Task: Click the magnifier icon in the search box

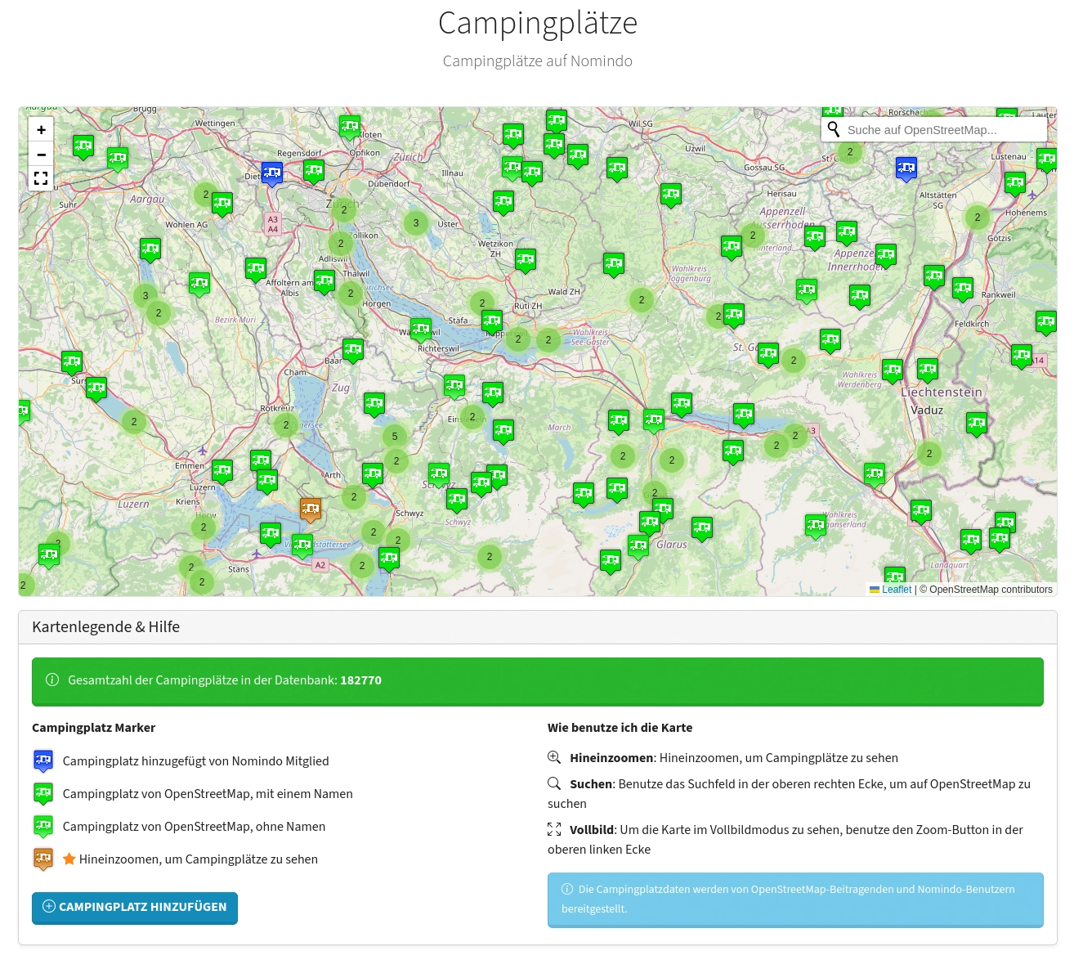Action: pos(834,129)
